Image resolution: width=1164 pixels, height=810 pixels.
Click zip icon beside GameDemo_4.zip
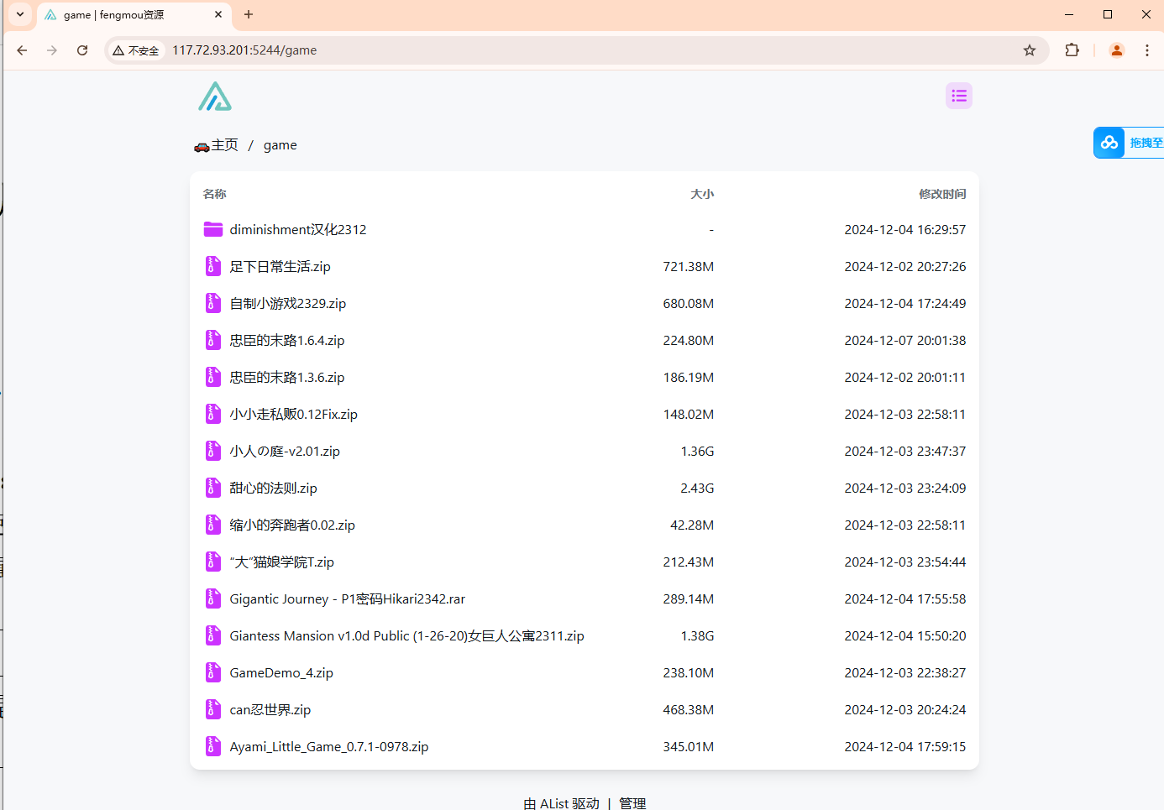click(x=213, y=672)
